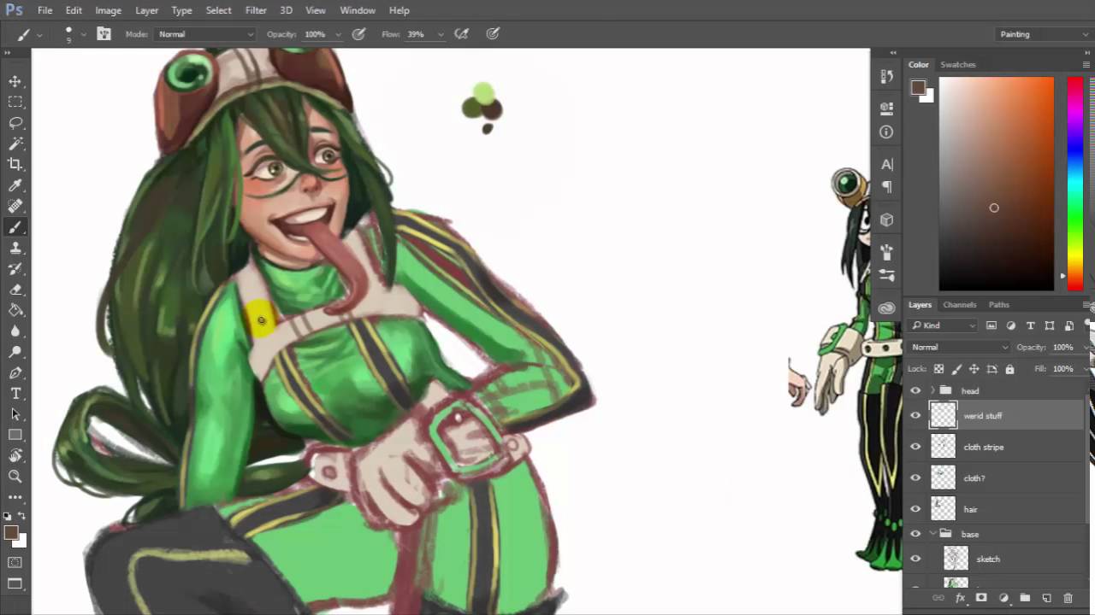Image resolution: width=1095 pixels, height=615 pixels.
Task: Collapse the base layer group
Action: pyautogui.click(x=932, y=535)
